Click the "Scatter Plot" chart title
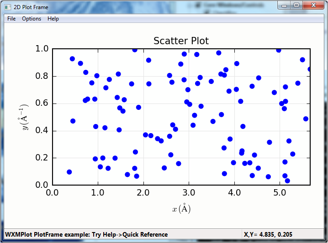Image resolution: width=328 pixels, height=243 pixels. click(x=181, y=41)
